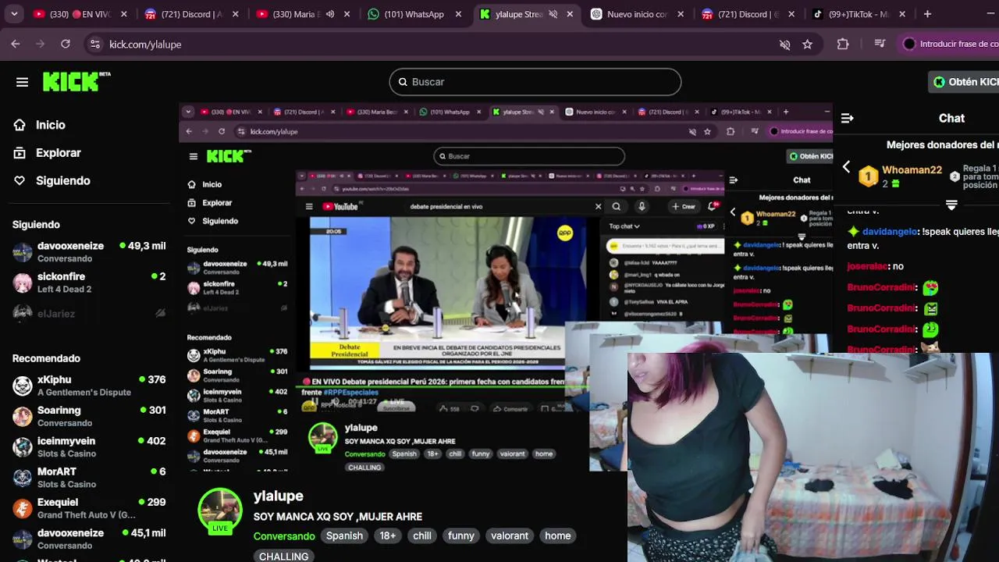Open the Inicio sidebar item
Image resolution: width=999 pixels, height=562 pixels.
pos(39,125)
